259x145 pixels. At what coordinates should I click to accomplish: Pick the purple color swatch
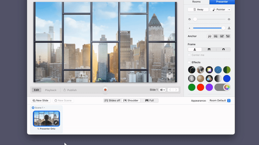pyautogui.click(x=209, y=87)
